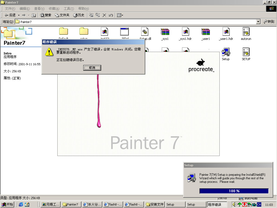Image resolution: width=277 pixels, height=208 pixels.
Task: Select the _user1.hdr file icon
Action: [226, 32]
